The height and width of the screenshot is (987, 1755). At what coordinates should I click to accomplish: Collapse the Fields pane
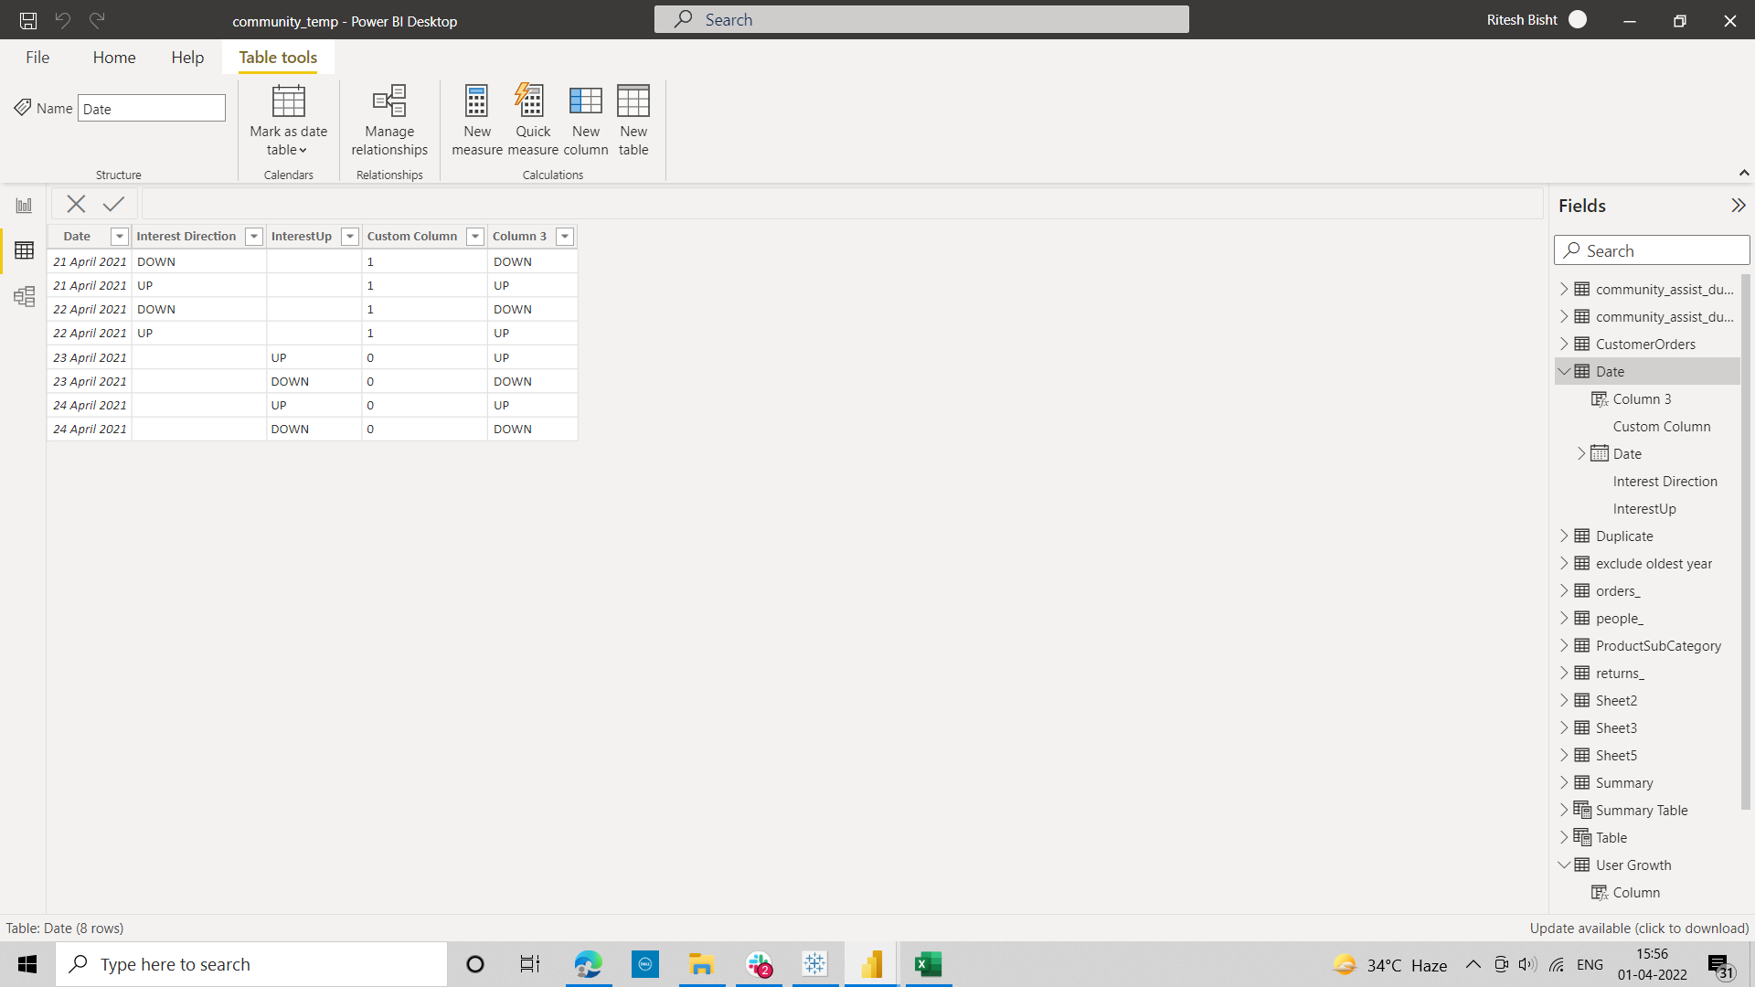point(1738,206)
